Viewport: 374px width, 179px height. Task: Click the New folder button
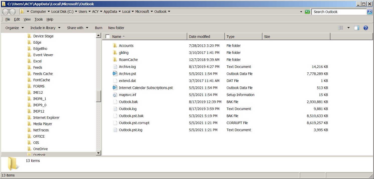116,28
